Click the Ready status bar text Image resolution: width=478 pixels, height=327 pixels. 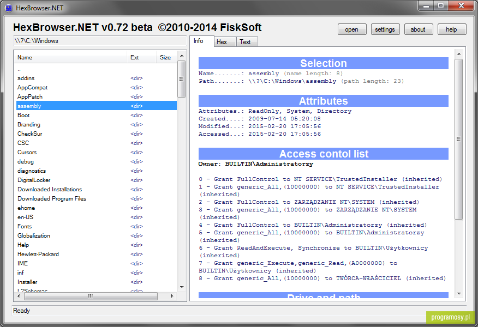(22, 311)
